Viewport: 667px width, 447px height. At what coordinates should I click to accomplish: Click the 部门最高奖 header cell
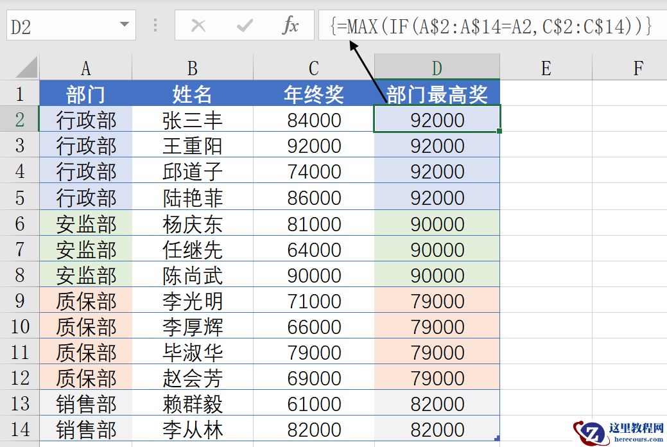click(437, 94)
